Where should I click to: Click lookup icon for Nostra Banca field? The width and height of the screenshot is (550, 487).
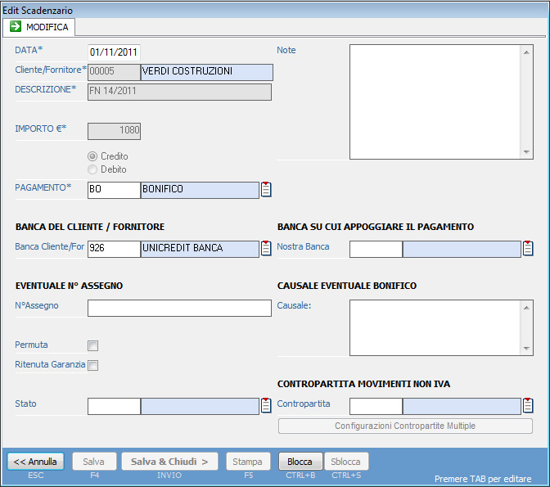528,249
